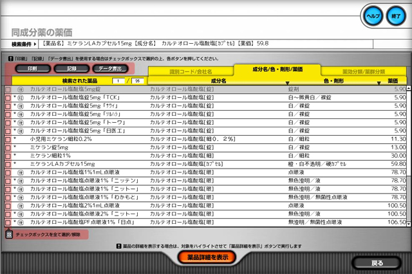Click the 検索された薬品 column header
The width and height of the screenshot is (412, 274).
80,81
